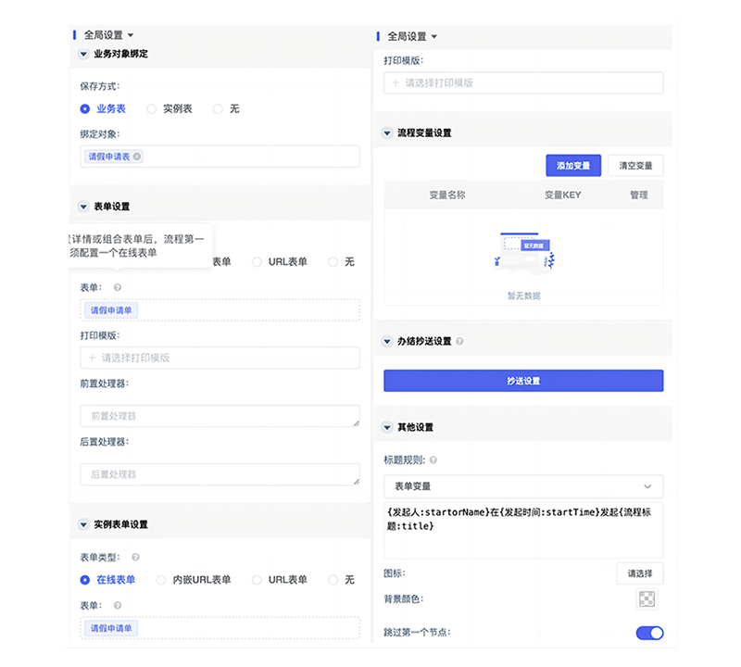Click the 抄送设置 button
Viewport: 741px width, 667px height.
523,381
